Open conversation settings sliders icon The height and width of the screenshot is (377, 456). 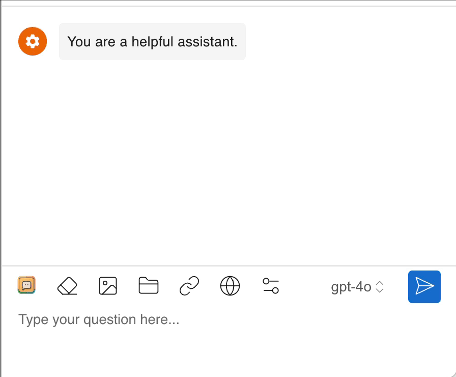tap(271, 286)
